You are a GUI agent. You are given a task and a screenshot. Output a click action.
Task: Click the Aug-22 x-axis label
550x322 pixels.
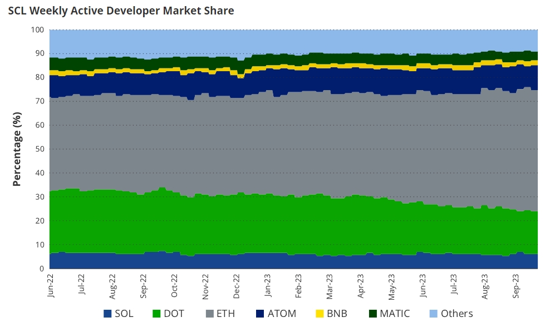click(x=112, y=286)
